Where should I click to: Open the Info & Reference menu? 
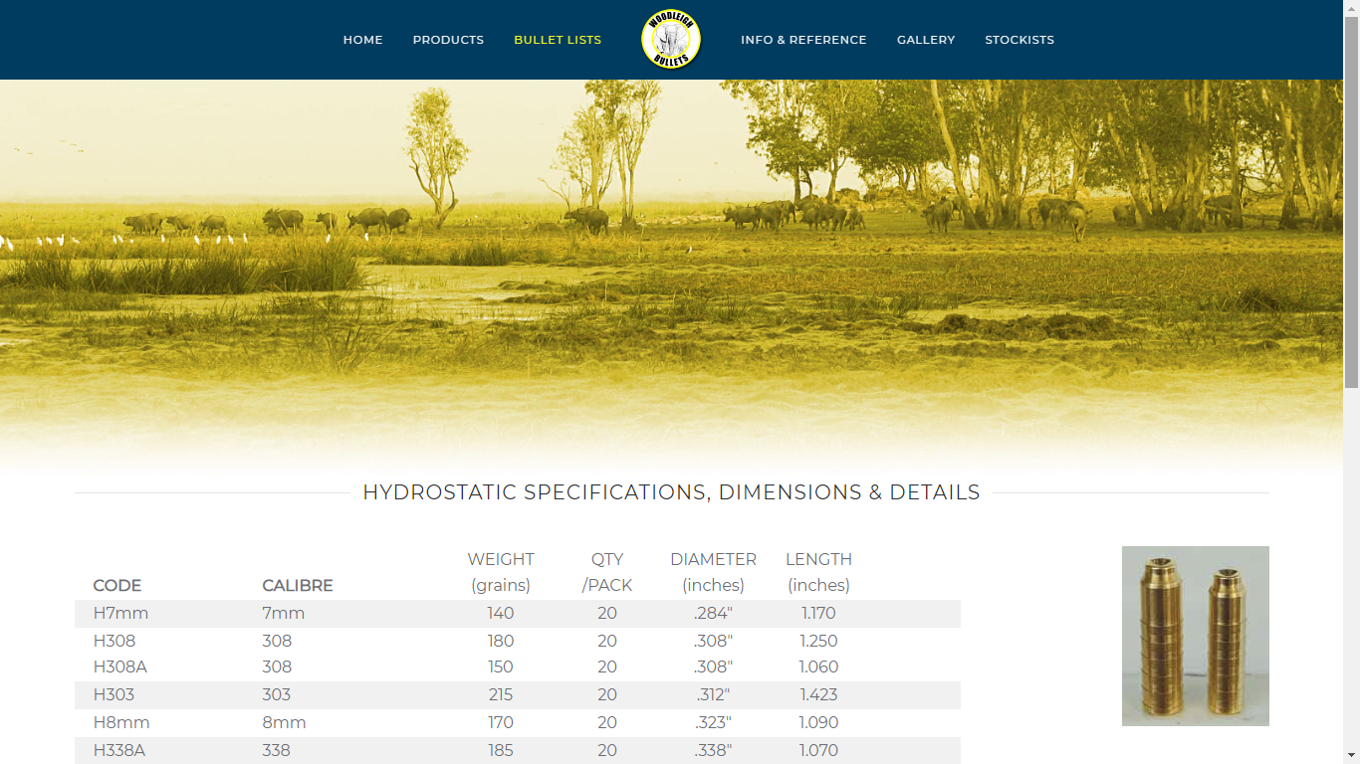click(803, 40)
